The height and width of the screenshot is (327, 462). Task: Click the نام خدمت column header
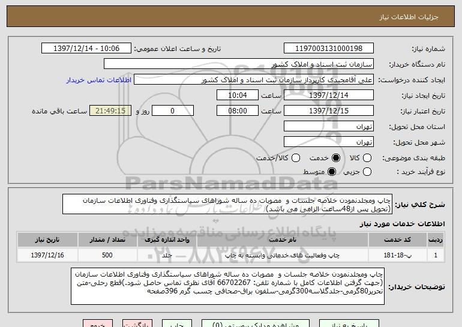(x=283, y=239)
